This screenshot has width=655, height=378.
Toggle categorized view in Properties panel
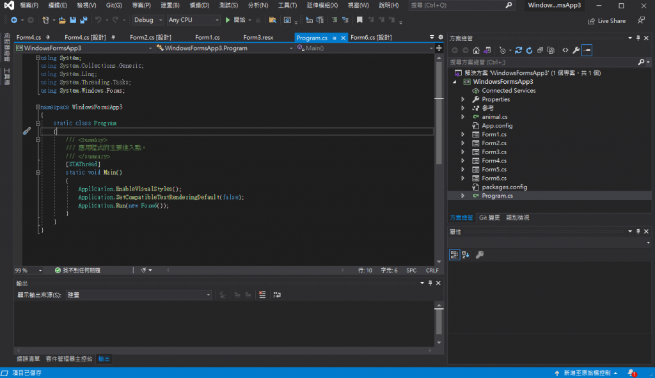pos(454,255)
